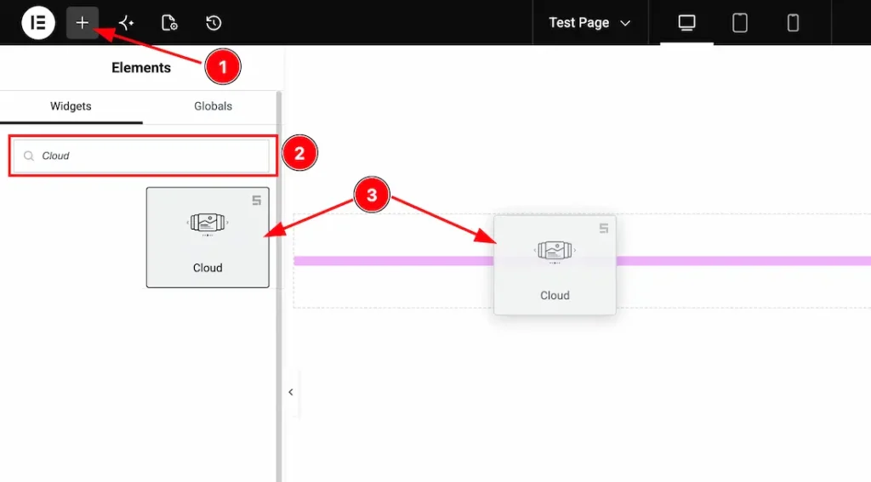The image size is (871, 482).
Task: Open page settings document icon
Action: point(169,23)
